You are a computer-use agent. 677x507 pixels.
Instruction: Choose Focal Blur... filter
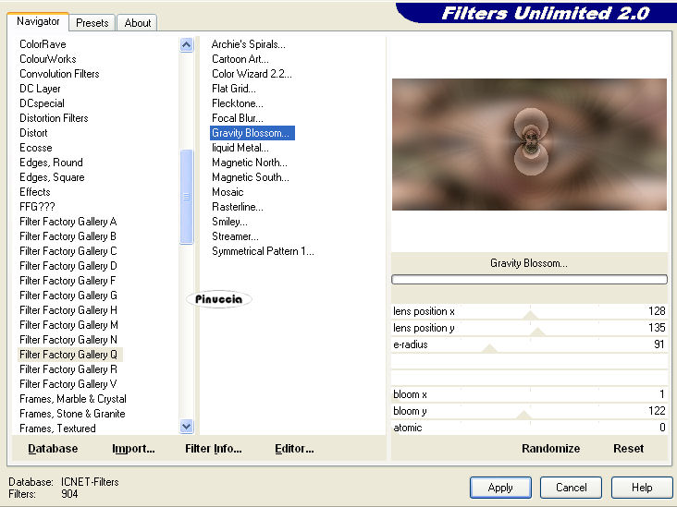238,118
